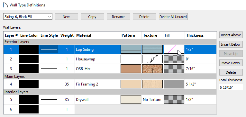Viewport: 246px width, 117px height.
Task: Click OSB-Hrz pattern swatch
Action: pyautogui.click(x=131, y=68)
